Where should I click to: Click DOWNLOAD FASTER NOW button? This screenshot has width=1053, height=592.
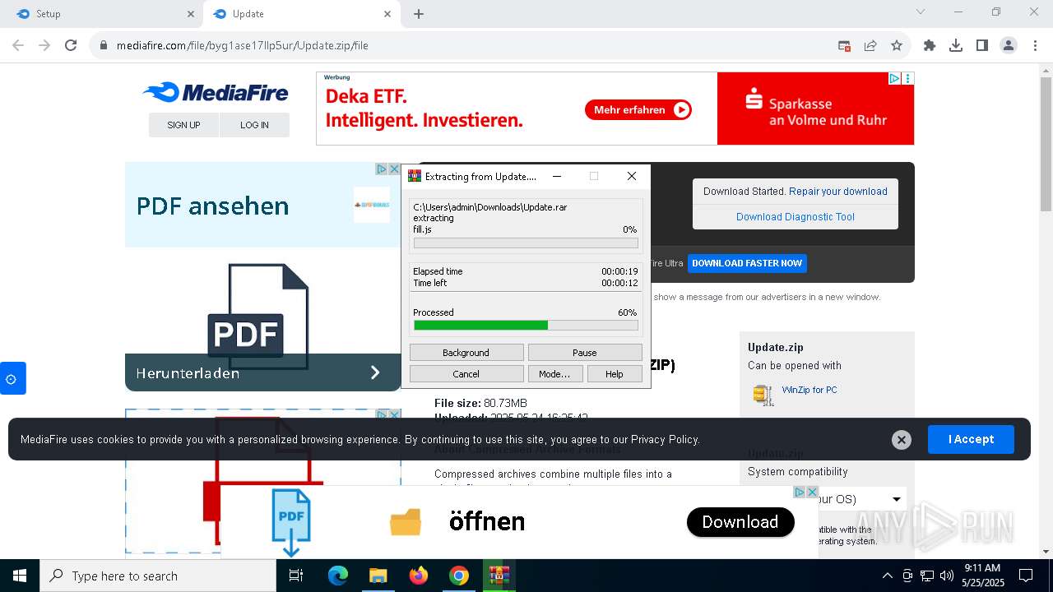747,263
